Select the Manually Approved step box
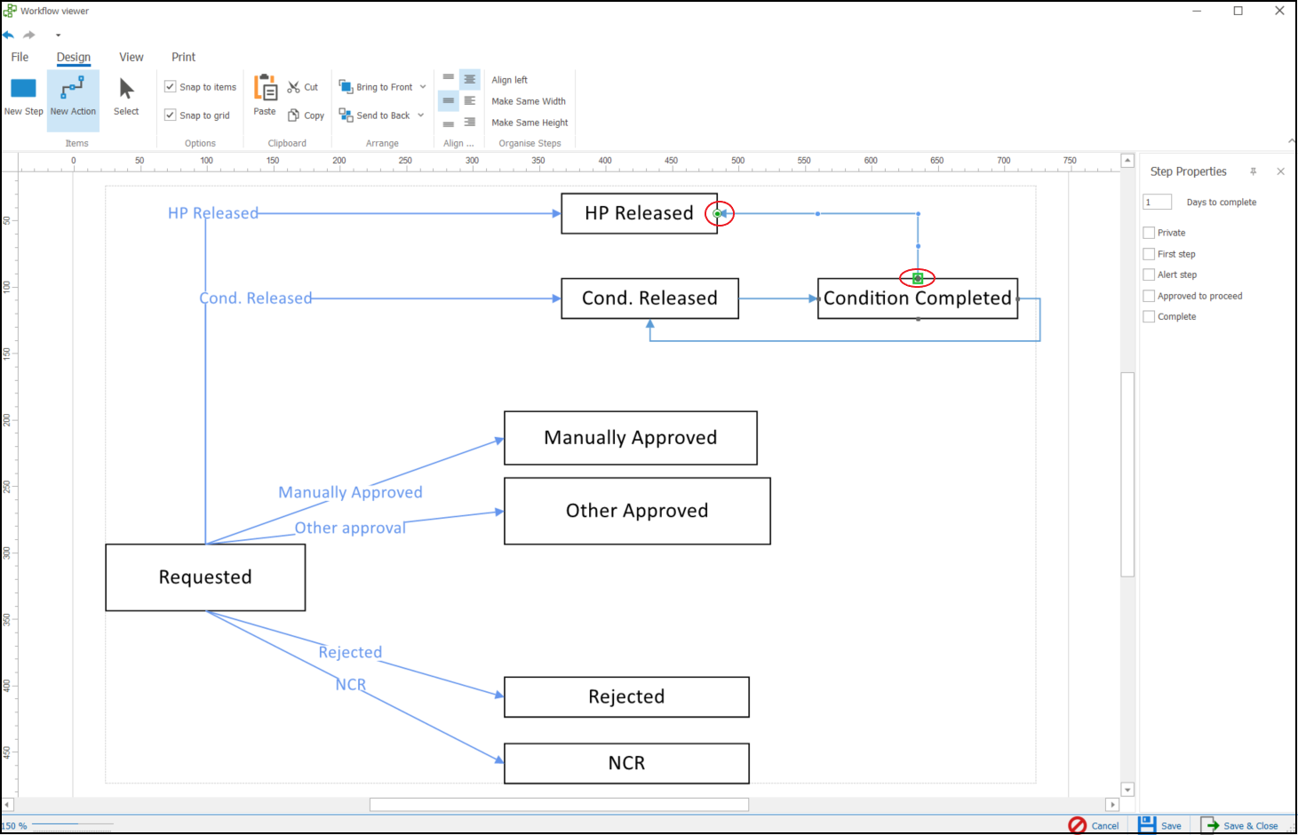Image resolution: width=1298 pixels, height=835 pixels. [x=631, y=438]
